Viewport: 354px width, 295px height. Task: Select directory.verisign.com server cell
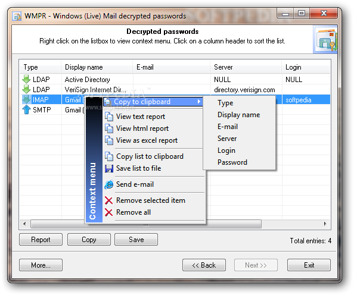(244, 90)
